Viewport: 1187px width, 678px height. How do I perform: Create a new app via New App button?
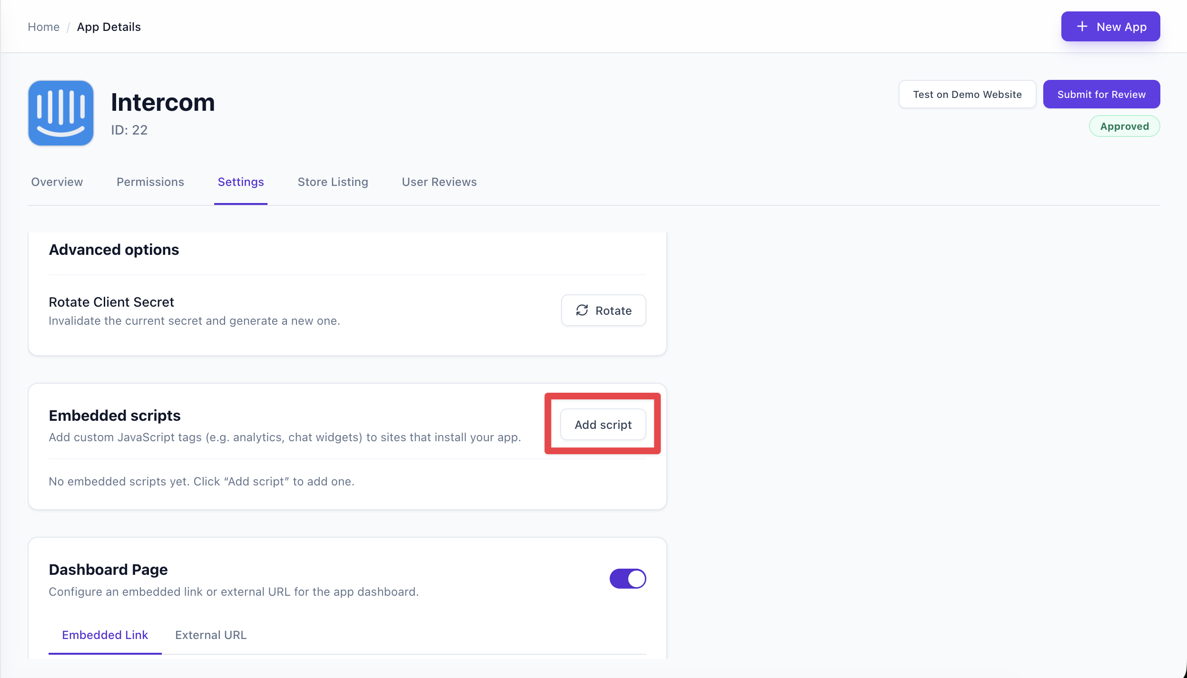coord(1110,26)
